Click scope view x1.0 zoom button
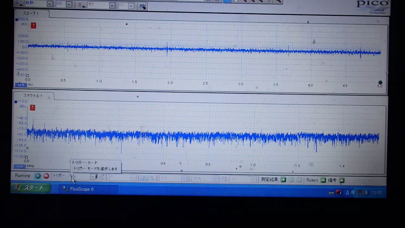405x228 pixels. click(x=21, y=85)
